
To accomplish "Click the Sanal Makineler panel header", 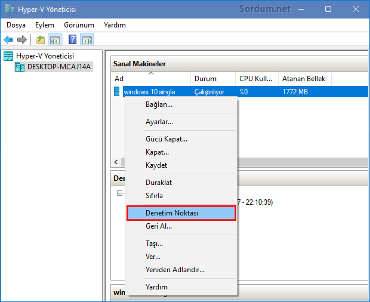I will 239,64.
